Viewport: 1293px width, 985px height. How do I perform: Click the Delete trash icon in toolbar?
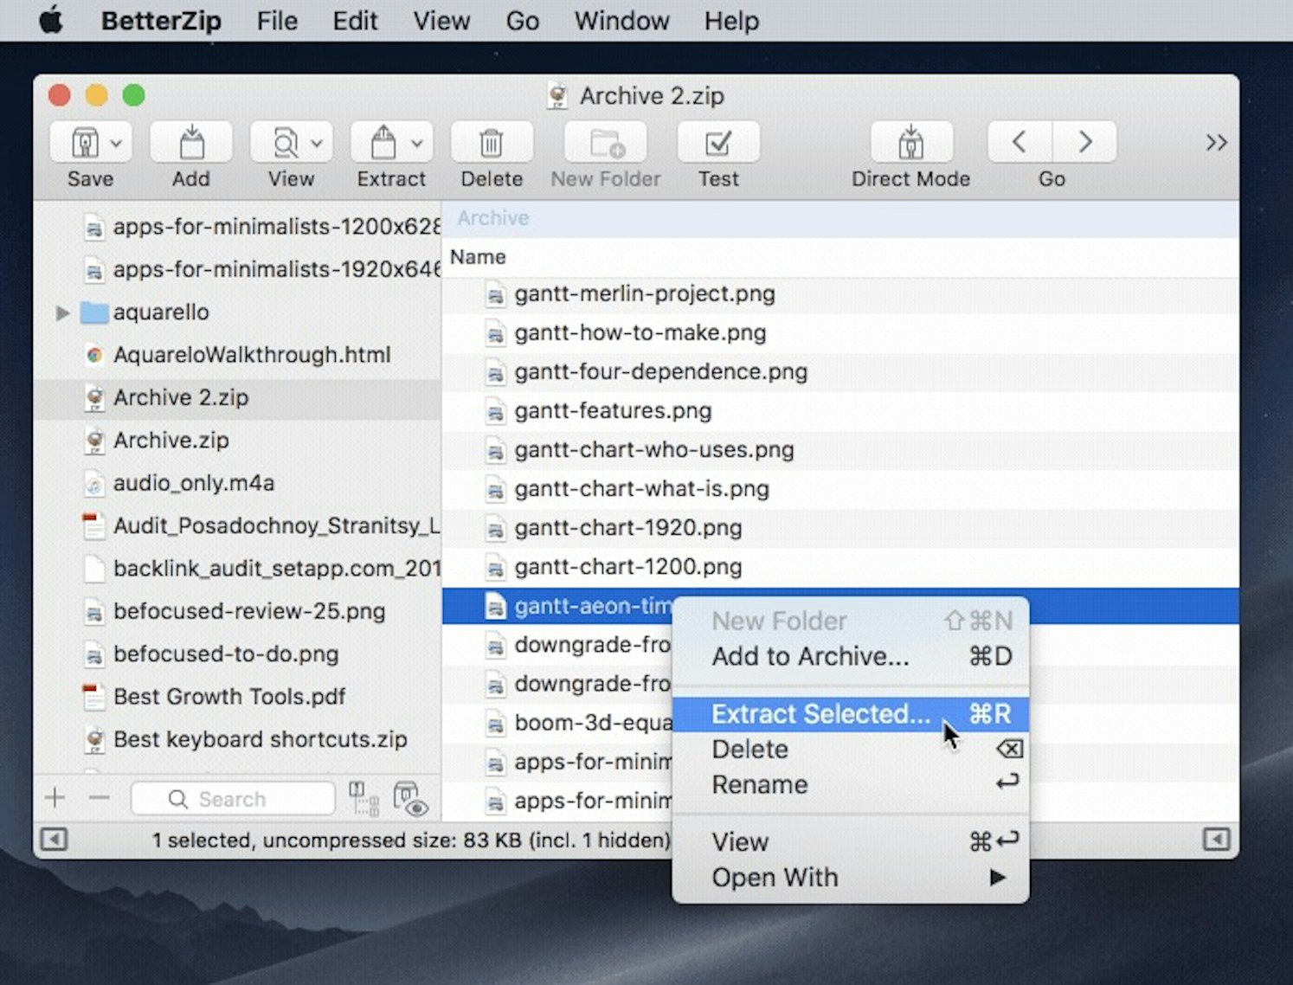tap(491, 143)
